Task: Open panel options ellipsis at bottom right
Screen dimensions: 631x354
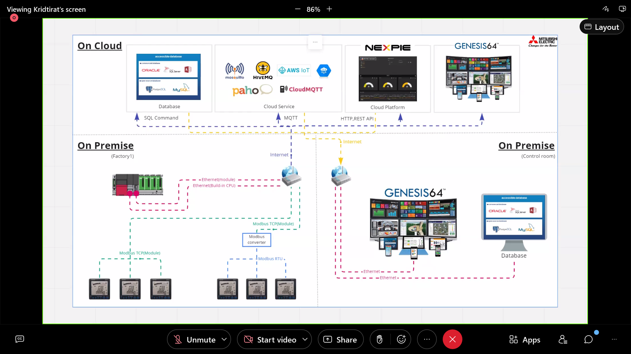Action: pyautogui.click(x=614, y=340)
